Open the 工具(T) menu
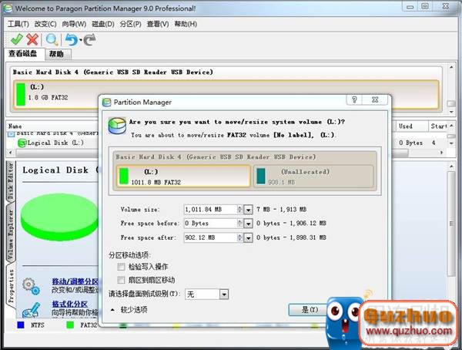 18,24
